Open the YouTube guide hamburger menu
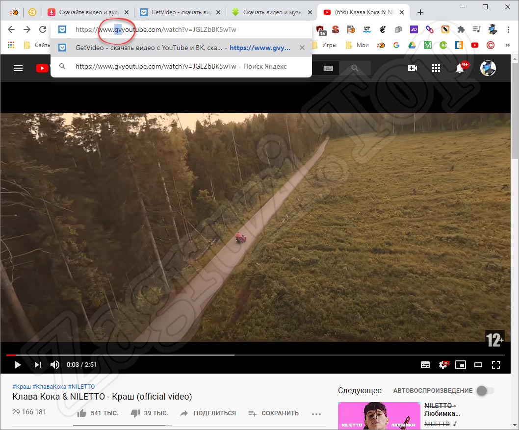519x430 pixels. point(18,68)
